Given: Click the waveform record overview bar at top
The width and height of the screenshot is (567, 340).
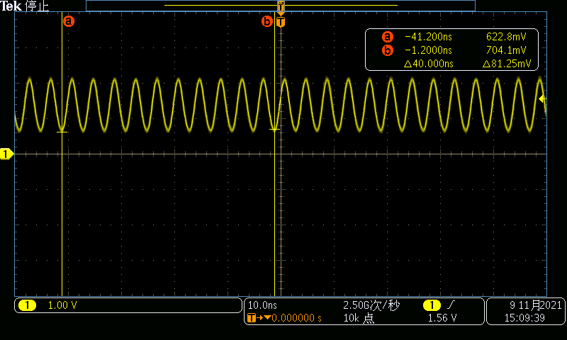Looking at the screenshot, I should click(280, 5).
